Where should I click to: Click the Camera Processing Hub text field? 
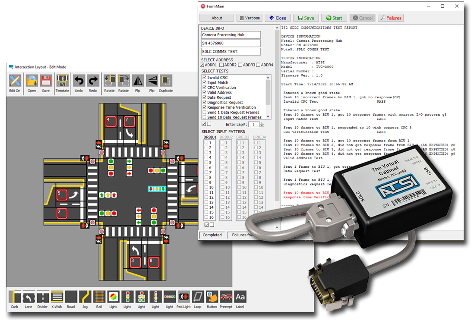tap(231, 35)
